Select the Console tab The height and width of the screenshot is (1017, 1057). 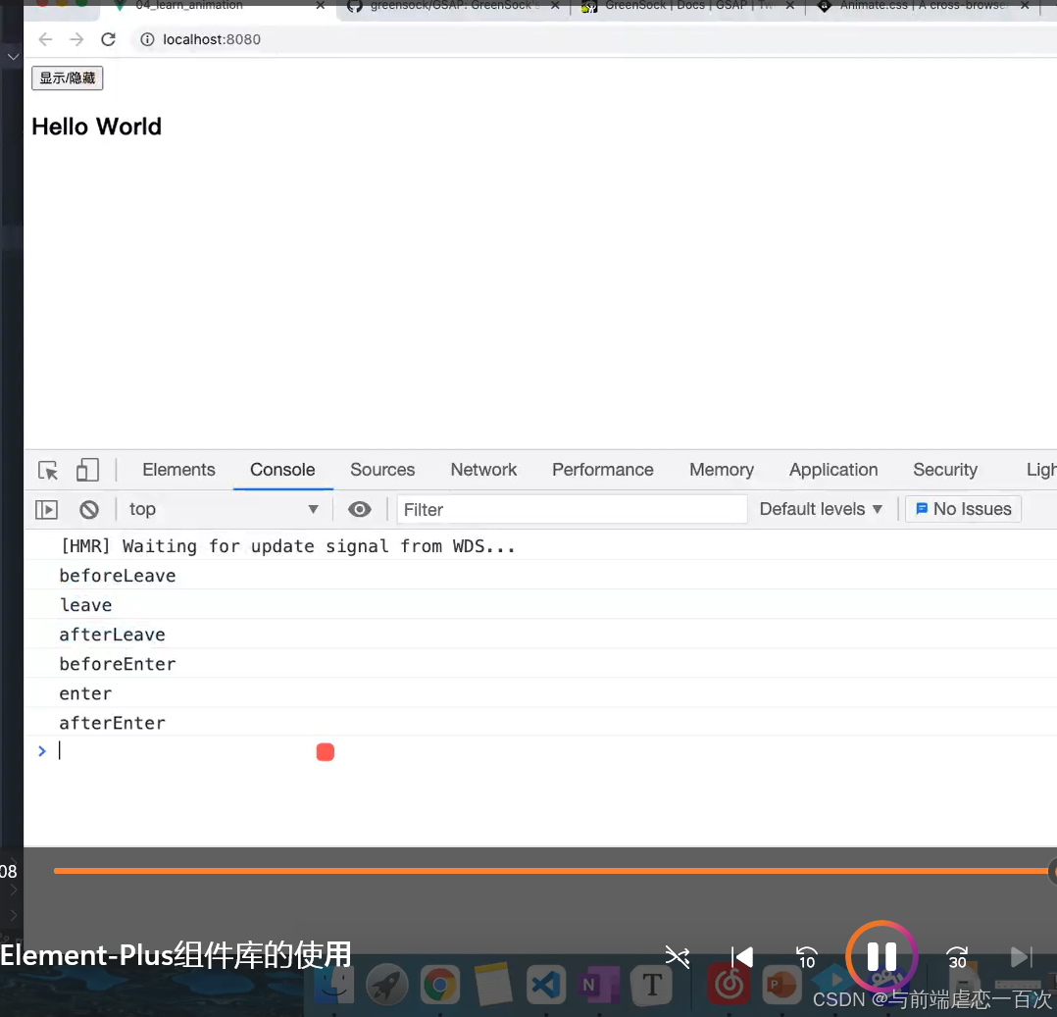282,470
